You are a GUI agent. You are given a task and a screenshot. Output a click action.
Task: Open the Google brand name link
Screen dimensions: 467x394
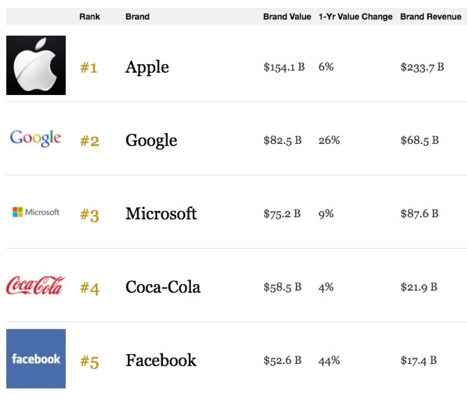[151, 140]
